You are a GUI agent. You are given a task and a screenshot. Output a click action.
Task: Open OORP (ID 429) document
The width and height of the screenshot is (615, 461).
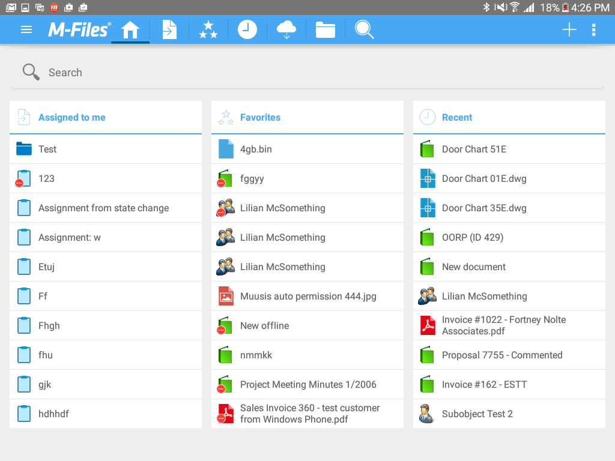coord(509,237)
